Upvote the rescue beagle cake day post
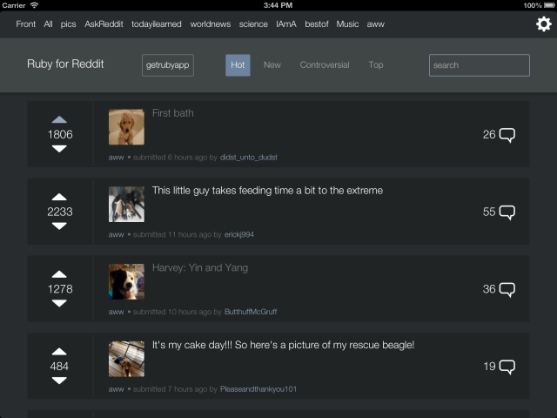The image size is (557, 418). tap(59, 352)
